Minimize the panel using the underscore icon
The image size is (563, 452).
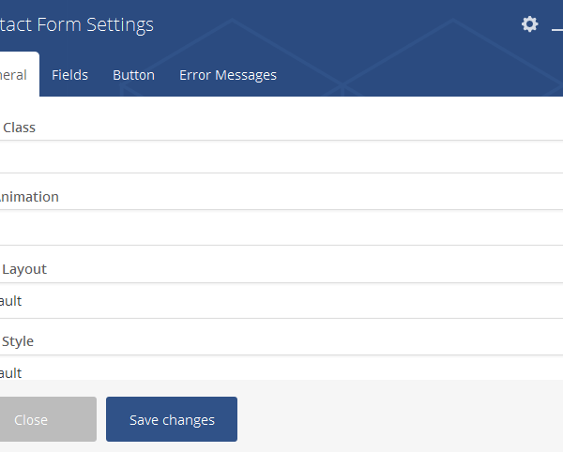pyautogui.click(x=557, y=30)
